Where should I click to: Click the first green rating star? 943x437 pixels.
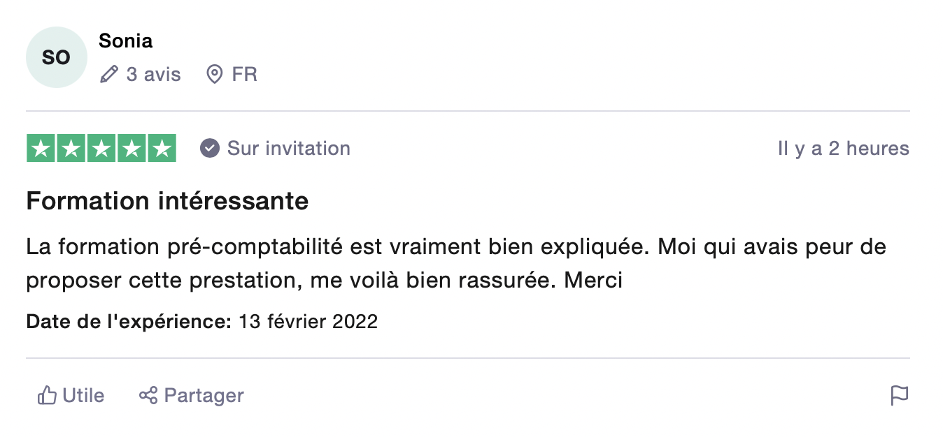[41, 148]
